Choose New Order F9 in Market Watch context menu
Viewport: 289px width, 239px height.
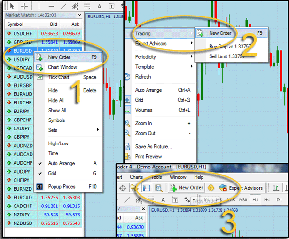coord(68,57)
